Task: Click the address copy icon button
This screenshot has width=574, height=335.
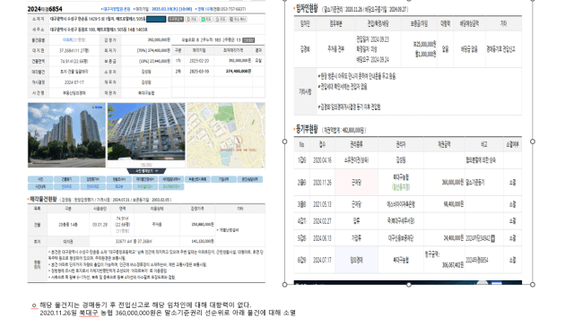Action: (238, 19)
